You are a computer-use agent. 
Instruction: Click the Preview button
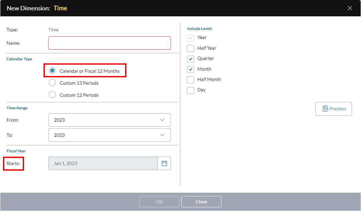(334, 109)
